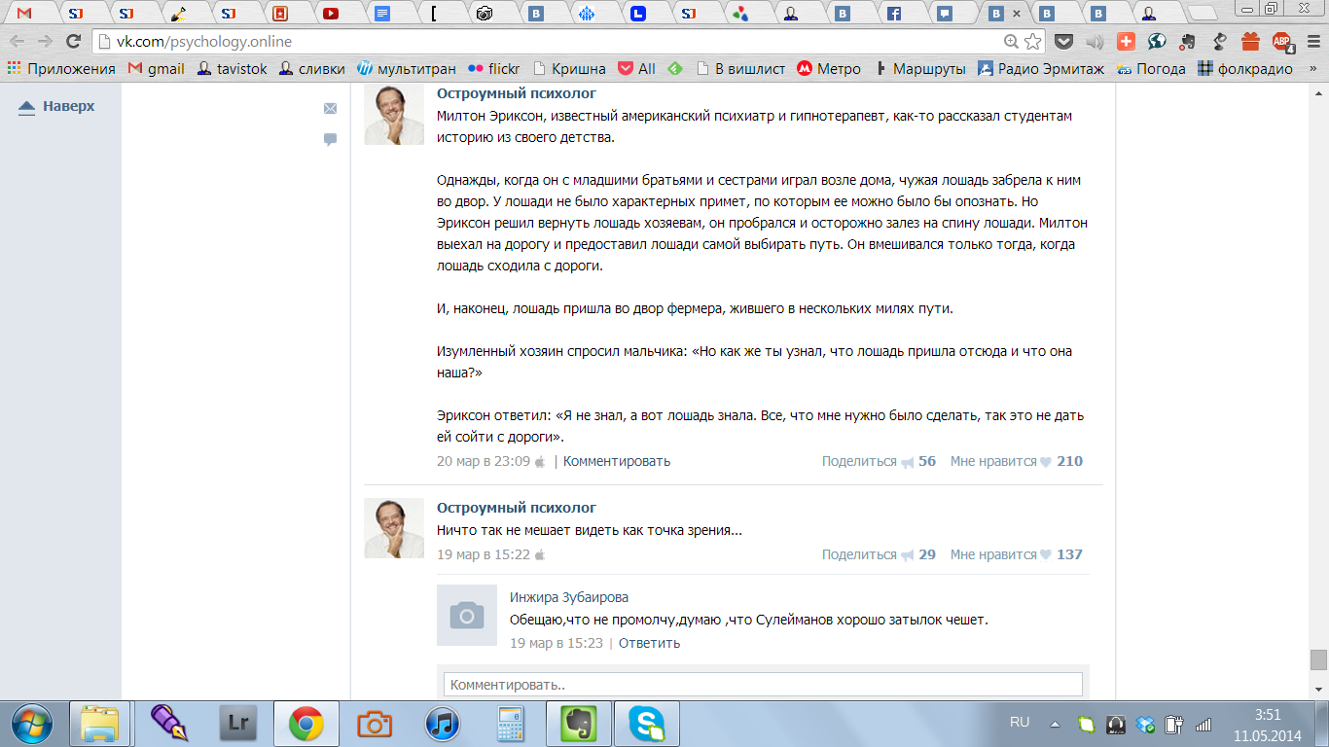Switch to the YouTube browser tab
The height and width of the screenshot is (747, 1329).
click(x=331, y=14)
